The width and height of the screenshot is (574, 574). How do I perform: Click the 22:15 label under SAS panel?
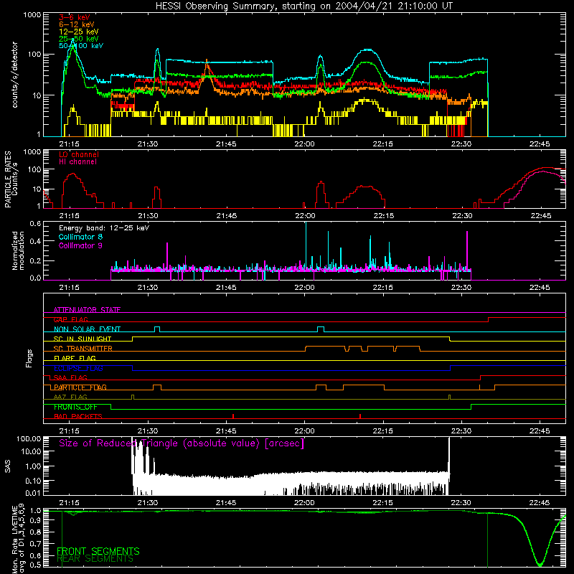(x=383, y=503)
